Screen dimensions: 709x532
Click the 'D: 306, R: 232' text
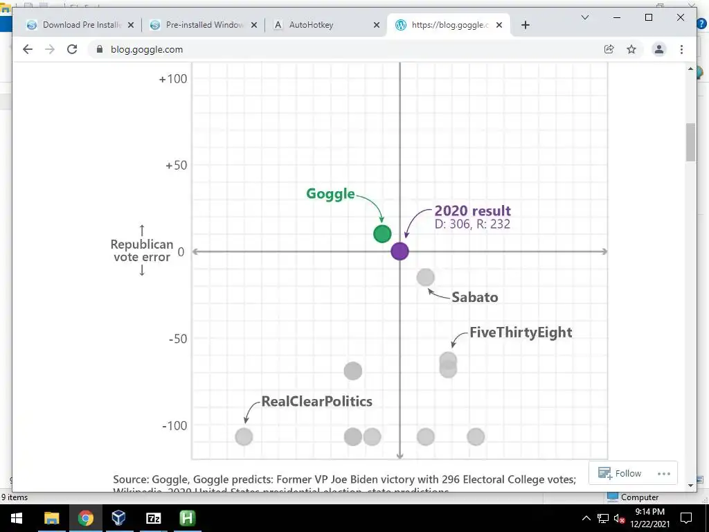(472, 224)
